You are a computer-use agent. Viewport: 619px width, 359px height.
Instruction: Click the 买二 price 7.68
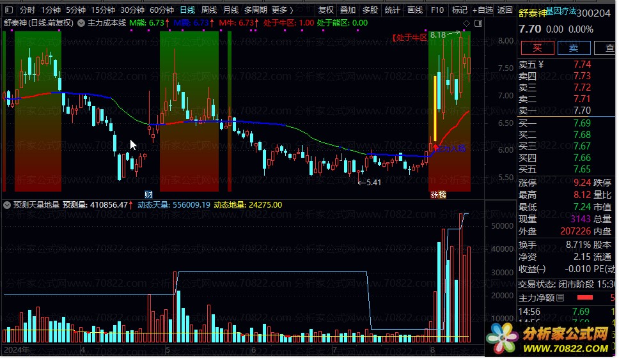point(582,135)
